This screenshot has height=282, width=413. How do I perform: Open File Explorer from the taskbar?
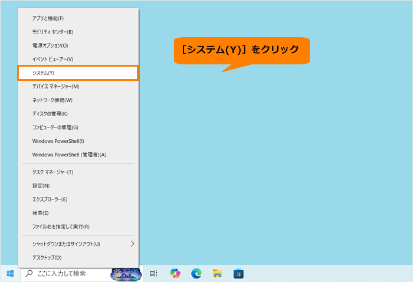point(217,274)
